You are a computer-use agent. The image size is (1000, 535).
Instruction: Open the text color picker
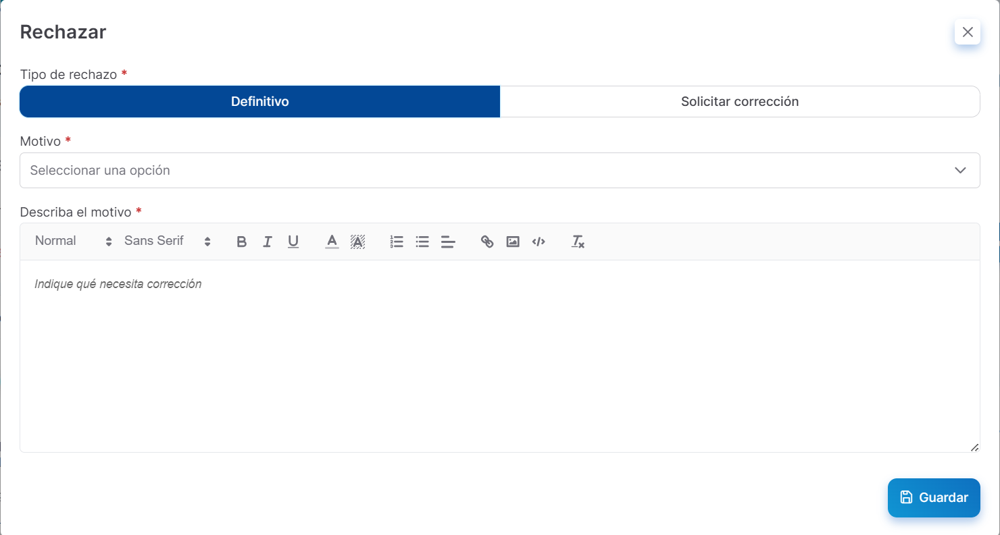[x=332, y=242]
